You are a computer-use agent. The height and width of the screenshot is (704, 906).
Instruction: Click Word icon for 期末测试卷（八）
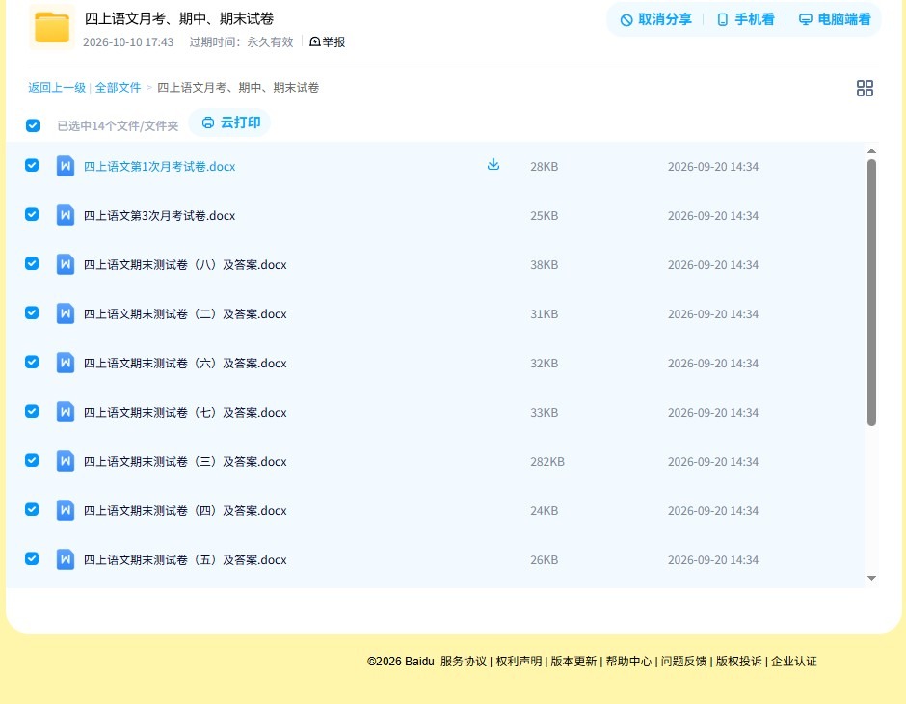click(x=66, y=264)
